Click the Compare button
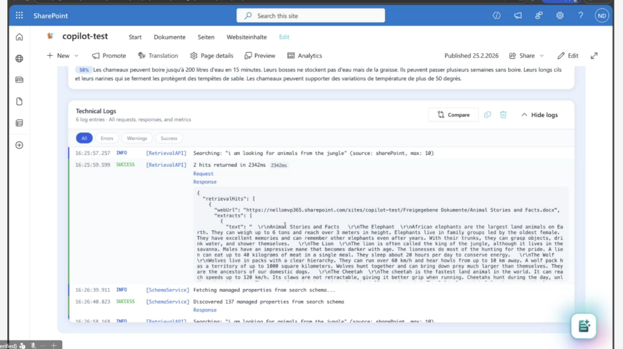 [453, 115]
